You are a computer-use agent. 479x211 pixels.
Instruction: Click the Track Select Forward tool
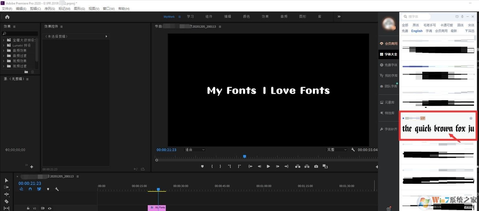click(6, 187)
